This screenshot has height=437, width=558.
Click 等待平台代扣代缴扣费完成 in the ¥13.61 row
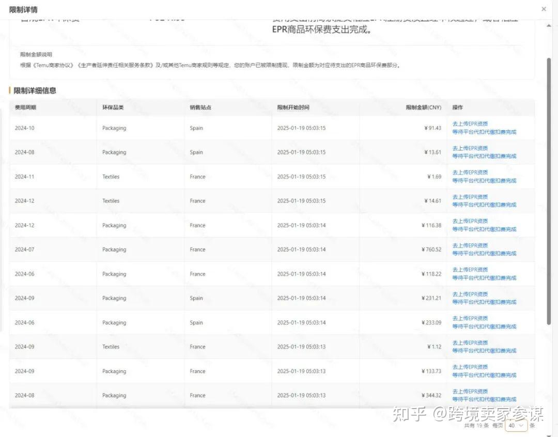point(484,156)
